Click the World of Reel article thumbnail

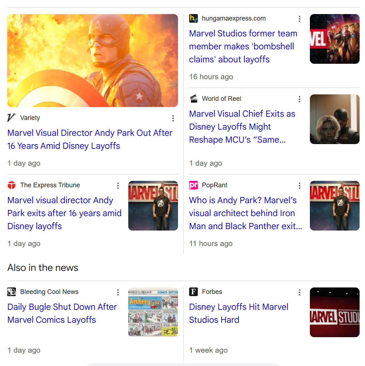(335, 119)
